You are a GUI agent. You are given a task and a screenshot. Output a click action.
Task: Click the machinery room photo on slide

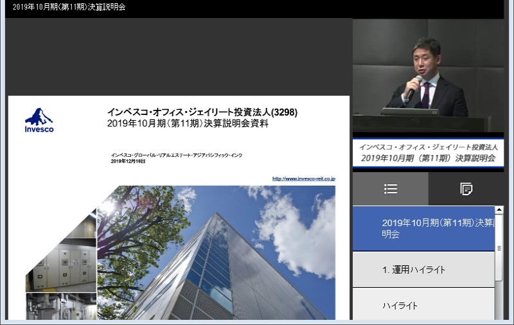point(61,306)
